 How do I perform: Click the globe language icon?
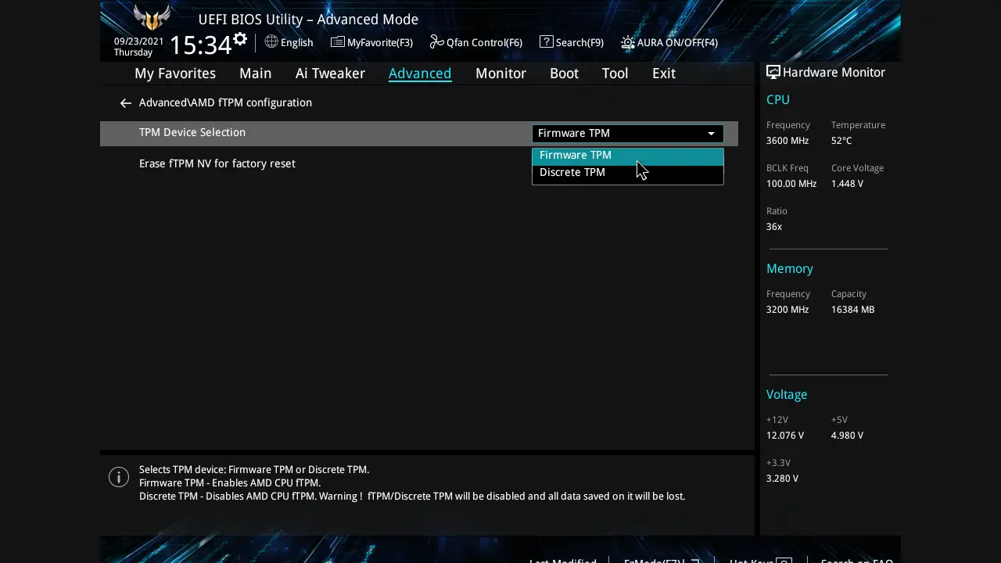coord(271,41)
